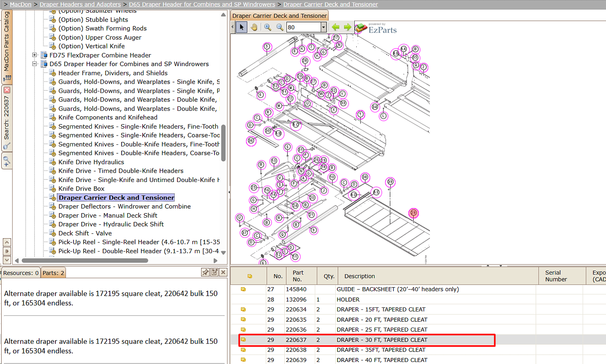Zoom out of the diagram

point(280,27)
